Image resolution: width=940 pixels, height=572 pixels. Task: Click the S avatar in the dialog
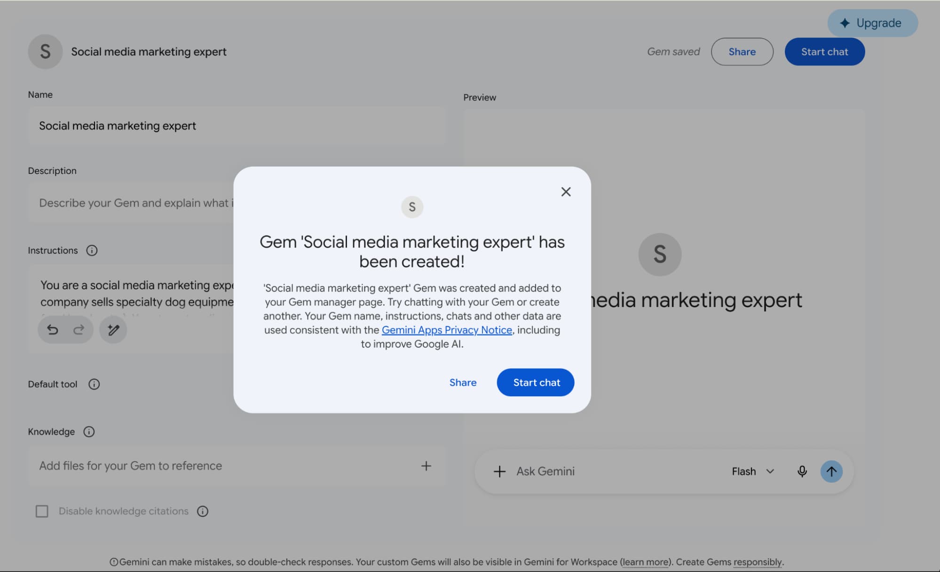tap(412, 207)
